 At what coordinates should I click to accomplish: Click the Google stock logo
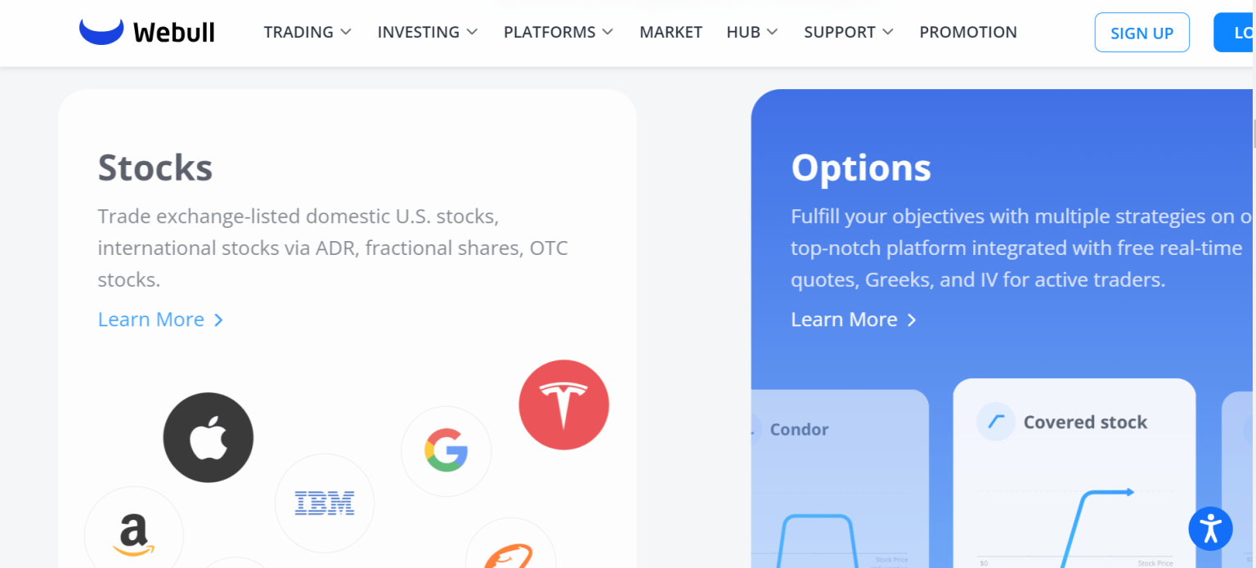[x=446, y=451]
